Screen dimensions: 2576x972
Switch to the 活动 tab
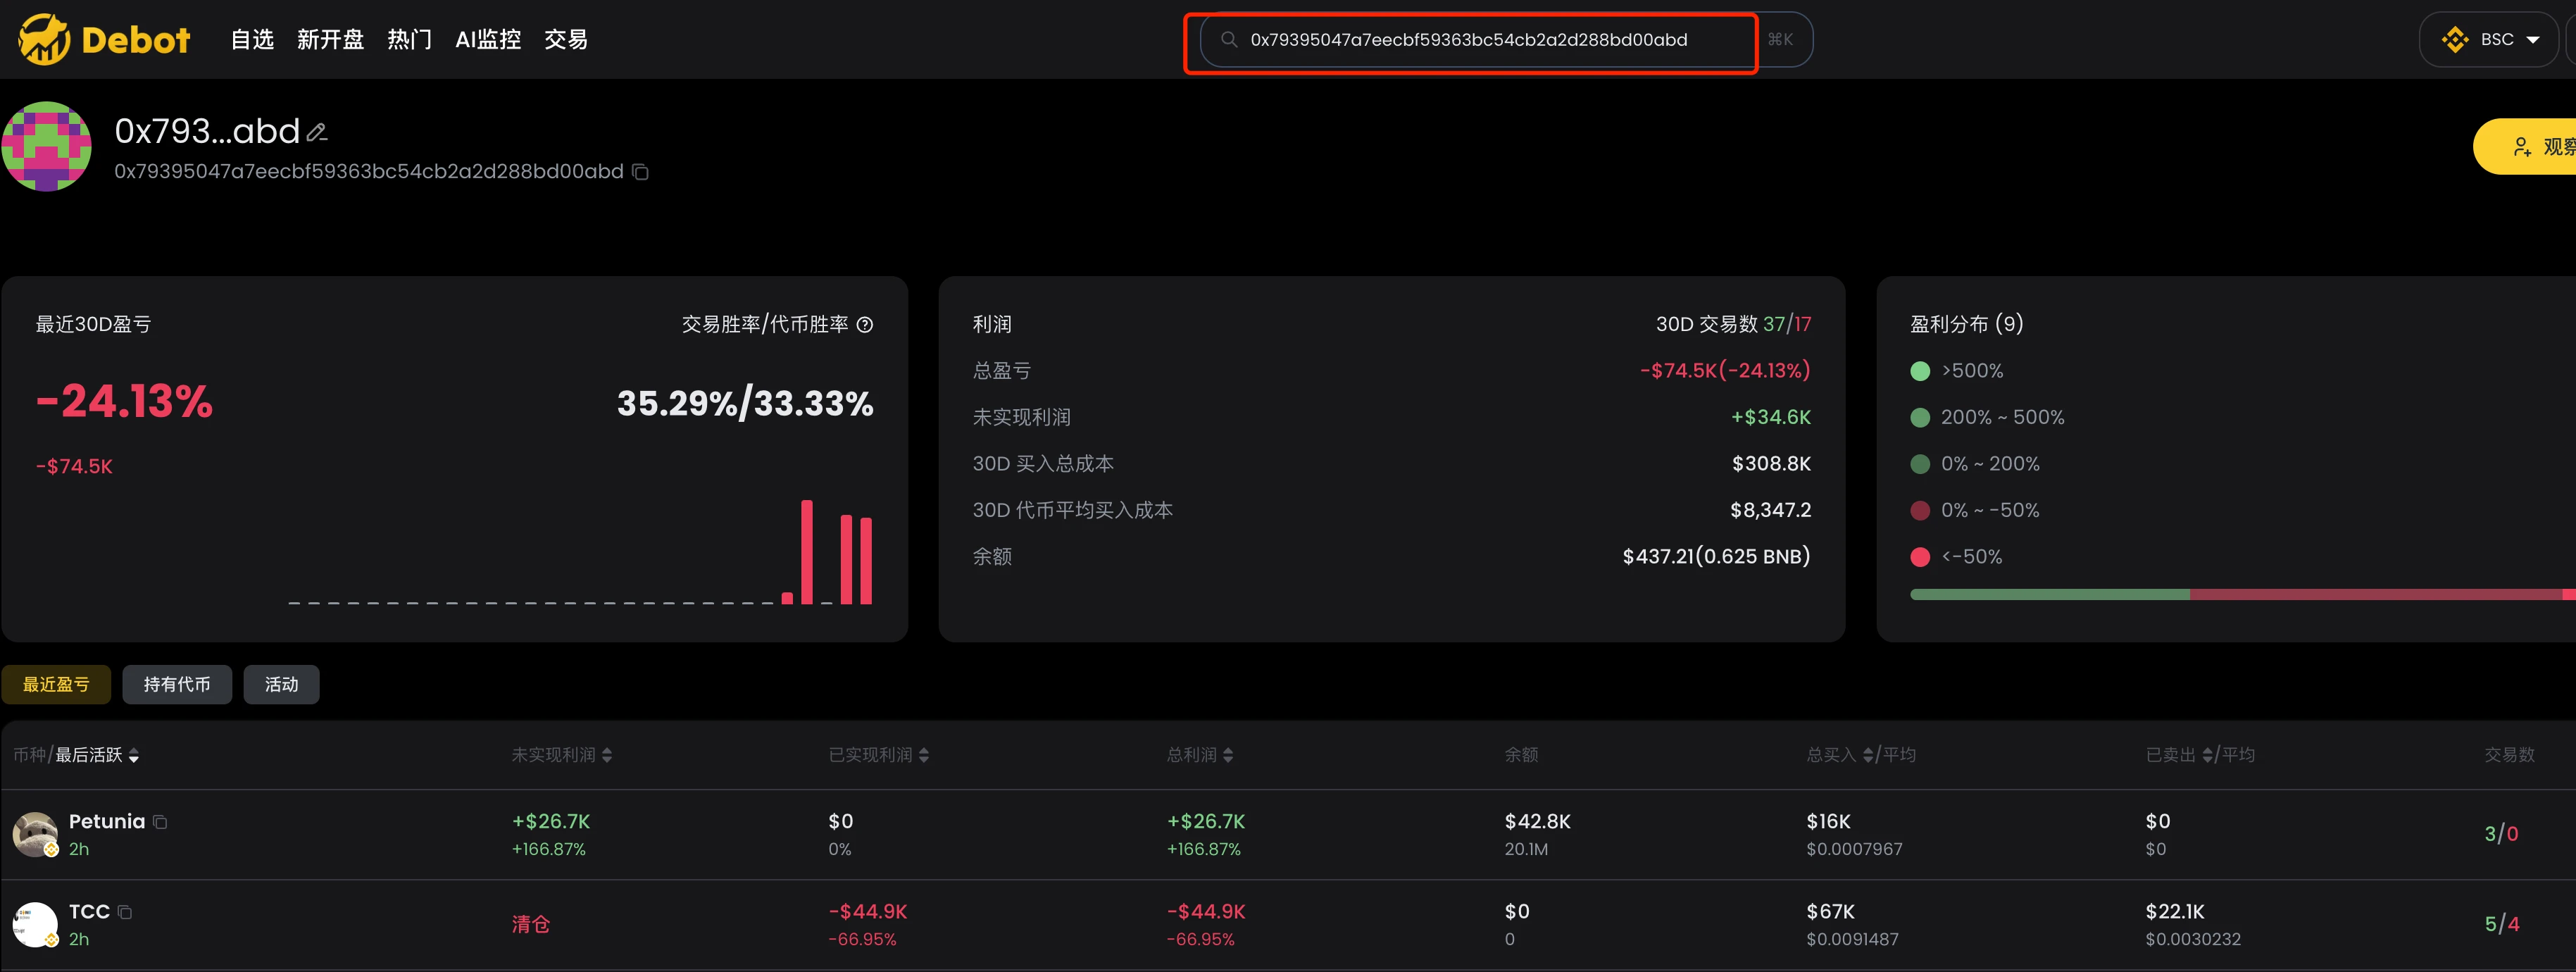click(x=281, y=684)
